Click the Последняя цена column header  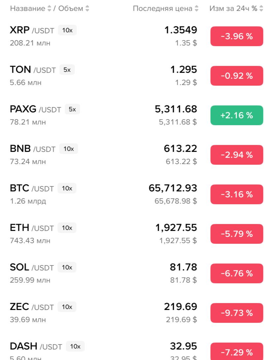(162, 9)
